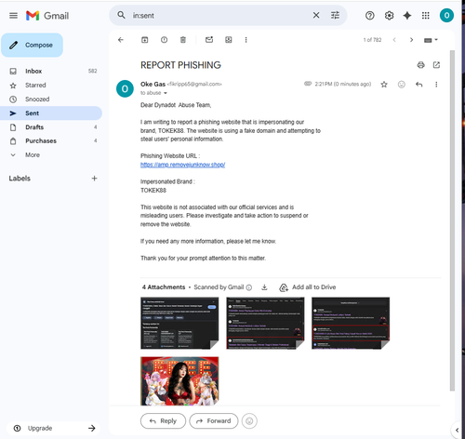Screen dimensions: 465x439
Task: Mark the email as unread
Action: [x=209, y=40]
